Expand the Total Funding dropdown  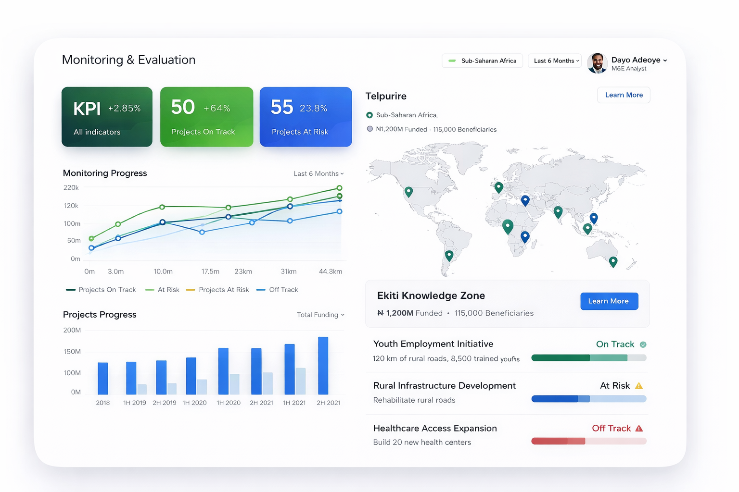point(320,315)
